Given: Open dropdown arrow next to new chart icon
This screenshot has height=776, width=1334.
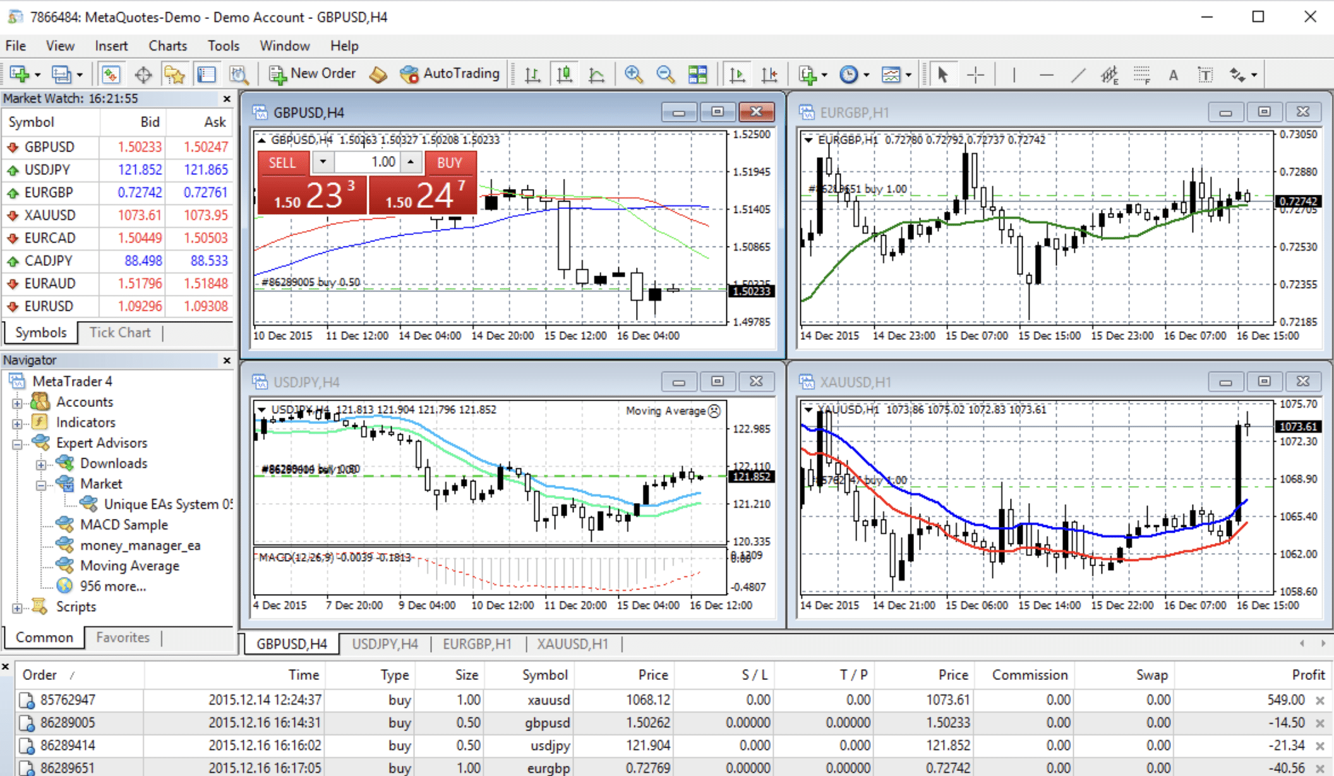Looking at the screenshot, I should [x=37, y=75].
